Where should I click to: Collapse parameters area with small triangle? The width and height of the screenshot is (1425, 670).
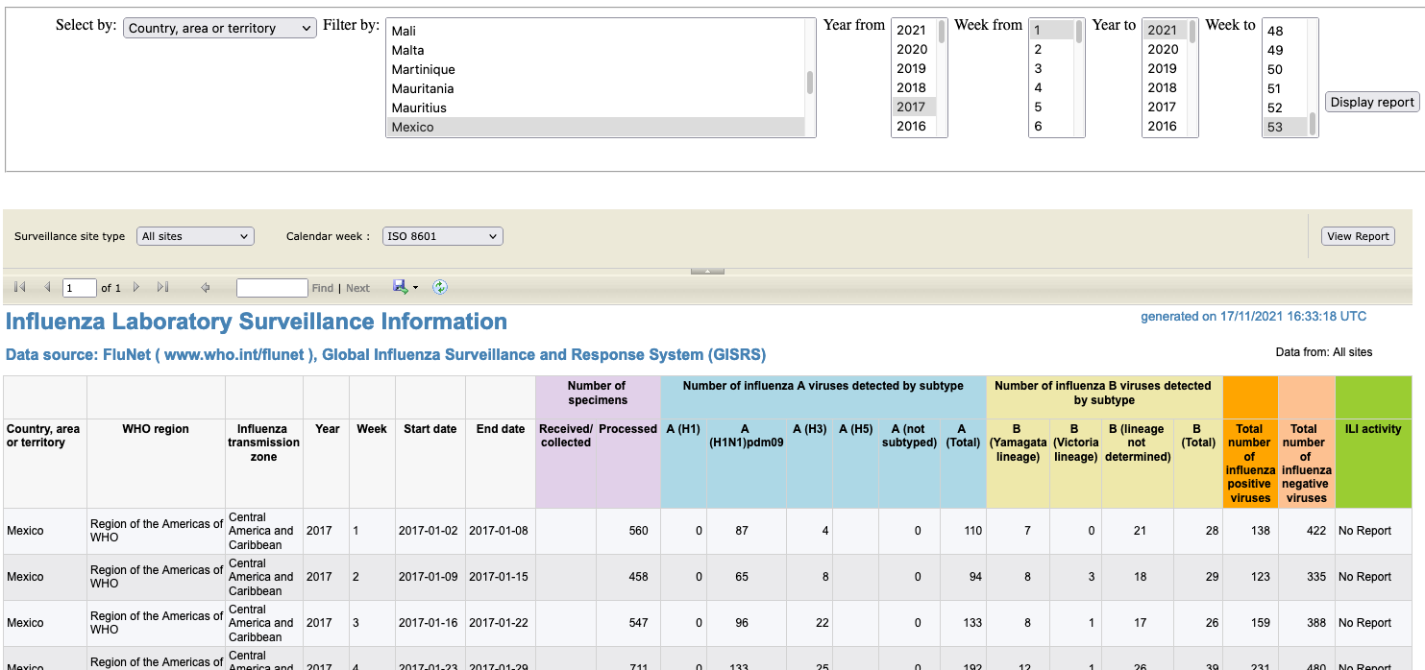(x=707, y=272)
